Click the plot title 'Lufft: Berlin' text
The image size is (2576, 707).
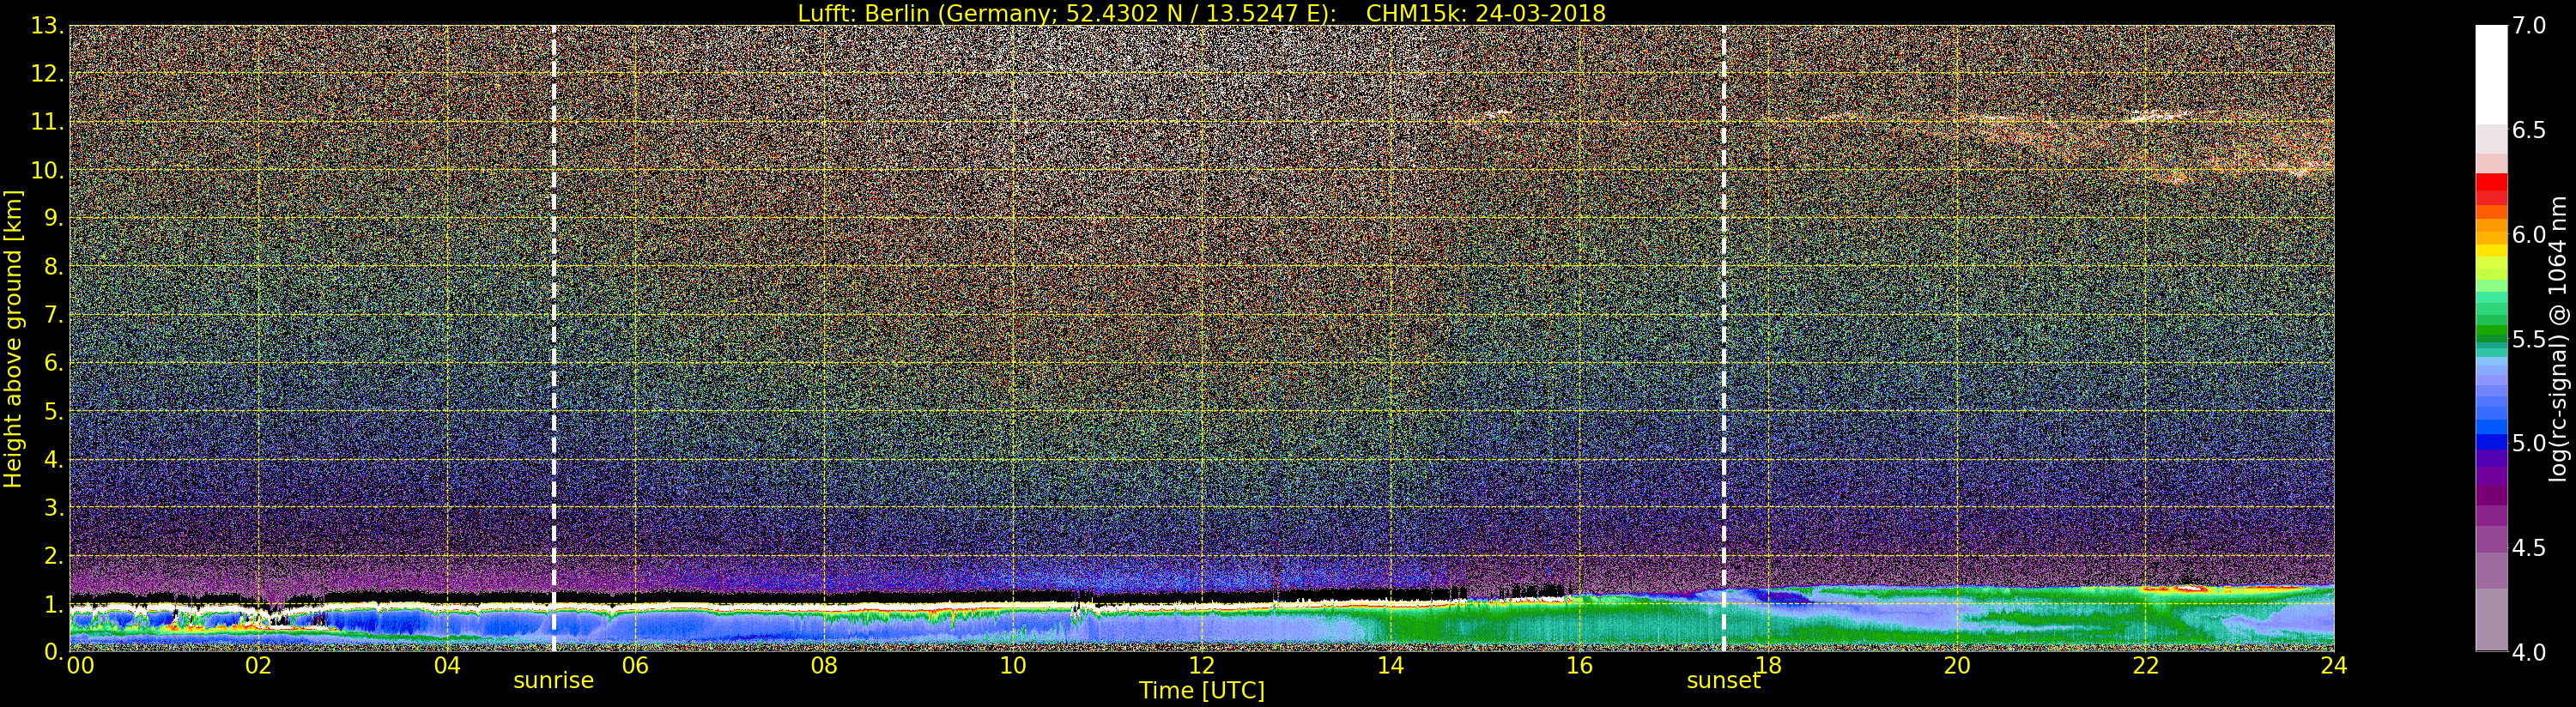862,13
